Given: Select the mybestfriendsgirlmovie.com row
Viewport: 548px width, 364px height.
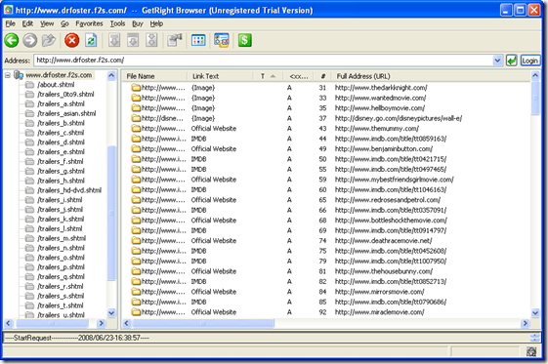Looking at the screenshot, I should click(326, 180).
